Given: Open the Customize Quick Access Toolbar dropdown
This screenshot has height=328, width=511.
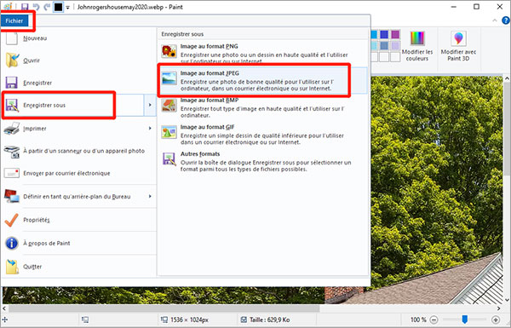Looking at the screenshot, I should tap(68, 7).
